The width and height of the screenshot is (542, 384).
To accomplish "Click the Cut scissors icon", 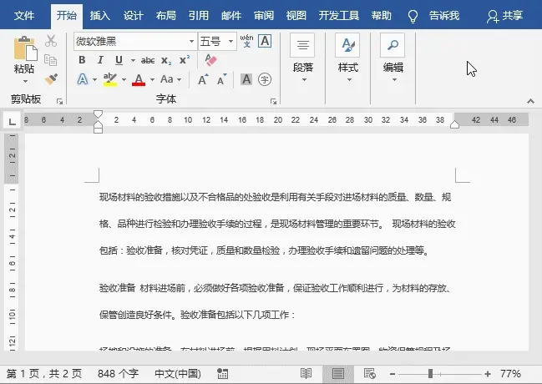I will tap(51, 41).
